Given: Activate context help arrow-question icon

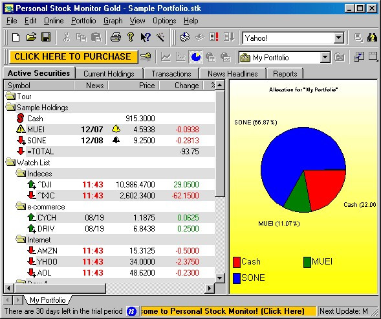Looking at the screenshot, I should tap(146, 38).
